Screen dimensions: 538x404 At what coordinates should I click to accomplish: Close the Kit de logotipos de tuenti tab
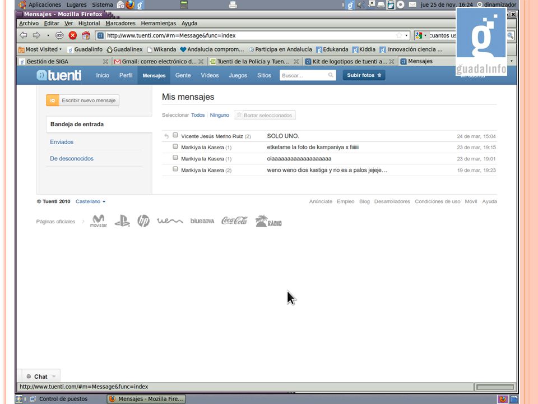point(392,62)
